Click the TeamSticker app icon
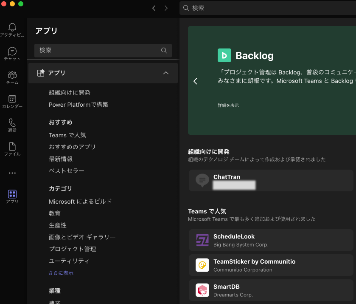 (x=202, y=265)
